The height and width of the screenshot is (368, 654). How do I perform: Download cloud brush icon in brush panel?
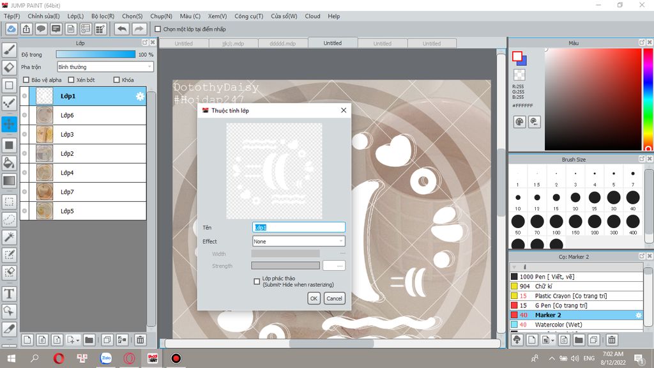[x=517, y=340]
